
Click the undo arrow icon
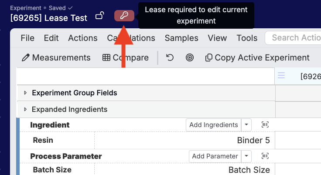point(170,57)
